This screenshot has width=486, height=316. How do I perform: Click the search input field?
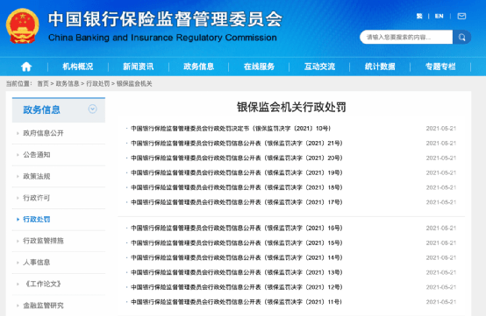click(406, 37)
